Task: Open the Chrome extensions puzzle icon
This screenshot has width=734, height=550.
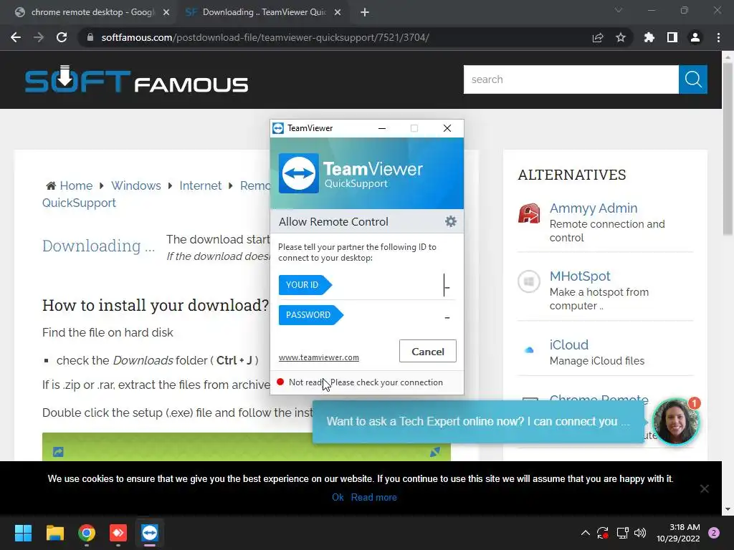Action: coord(649,37)
